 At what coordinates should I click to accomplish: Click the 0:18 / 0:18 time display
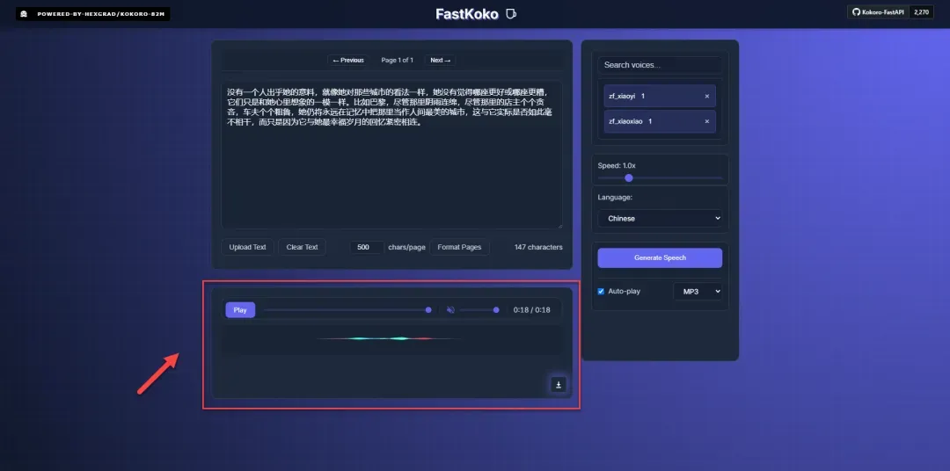tap(531, 310)
